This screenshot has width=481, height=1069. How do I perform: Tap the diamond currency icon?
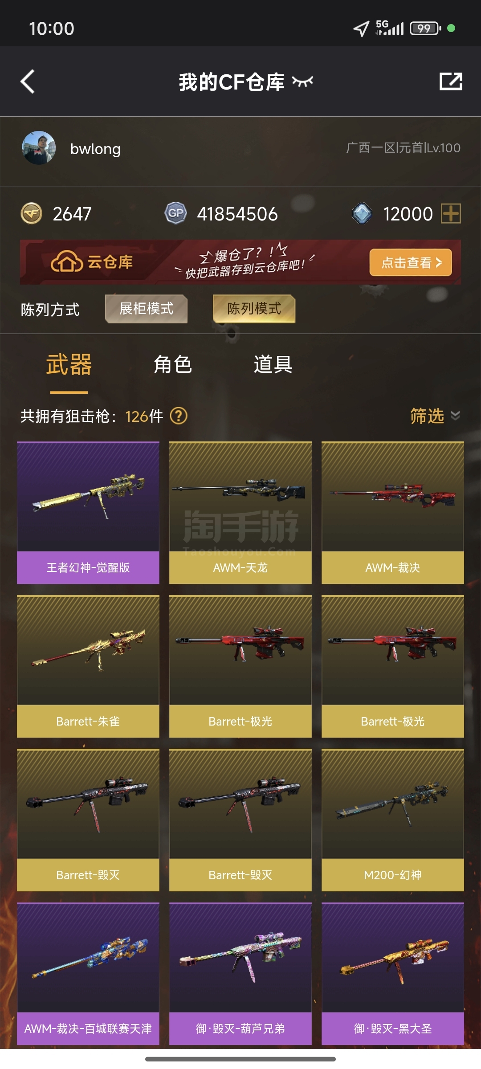coord(362,214)
